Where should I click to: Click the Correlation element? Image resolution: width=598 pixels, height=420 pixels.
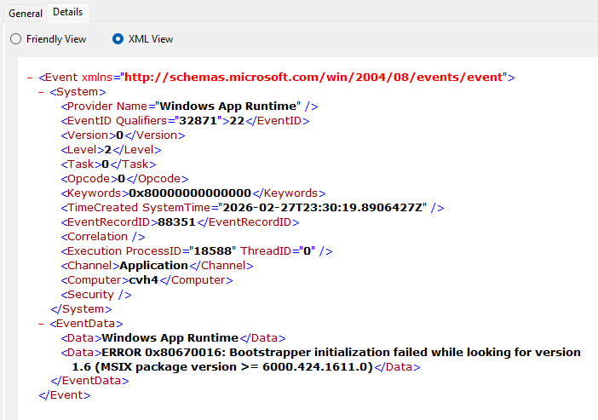[103, 237]
